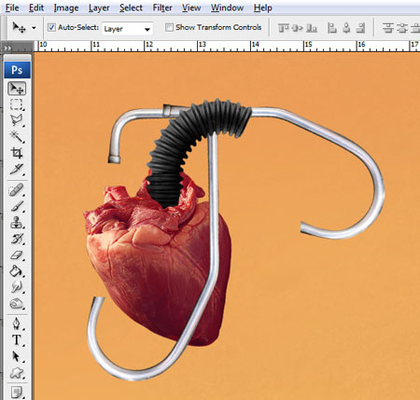Click the Ps logo button
420x400 pixels.
click(x=17, y=70)
